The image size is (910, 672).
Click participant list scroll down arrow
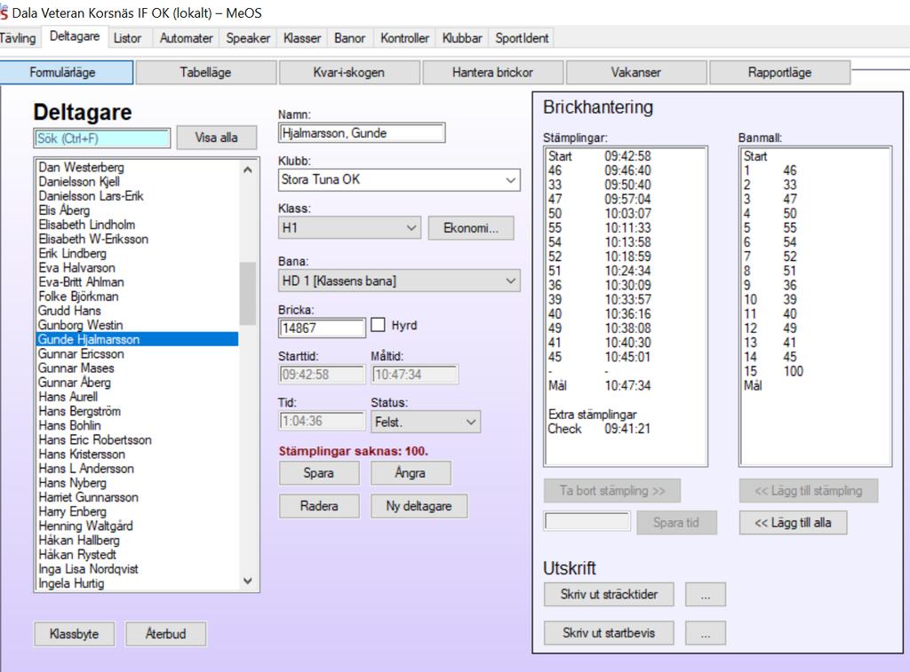[x=248, y=581]
